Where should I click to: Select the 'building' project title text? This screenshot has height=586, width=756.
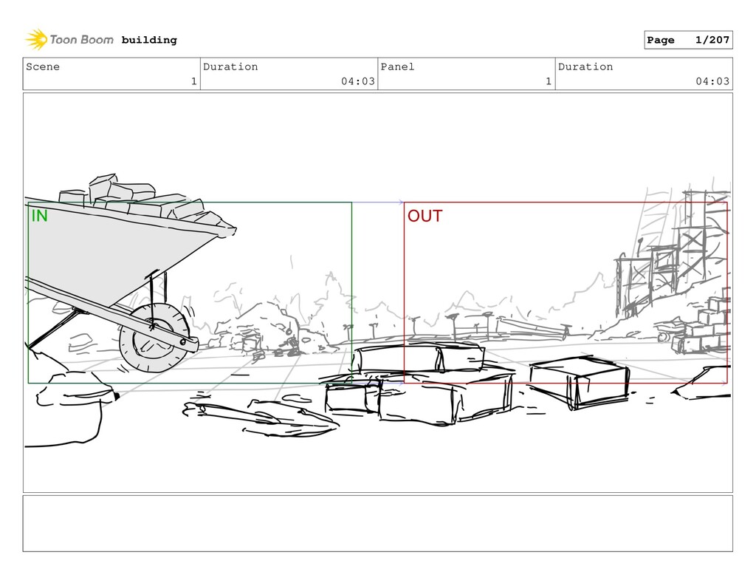point(149,40)
